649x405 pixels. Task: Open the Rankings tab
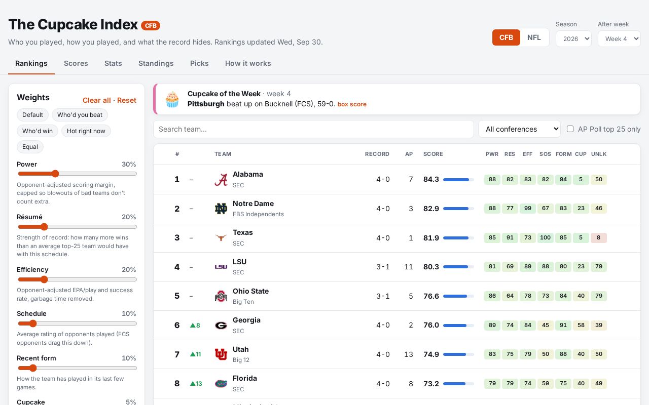point(31,63)
